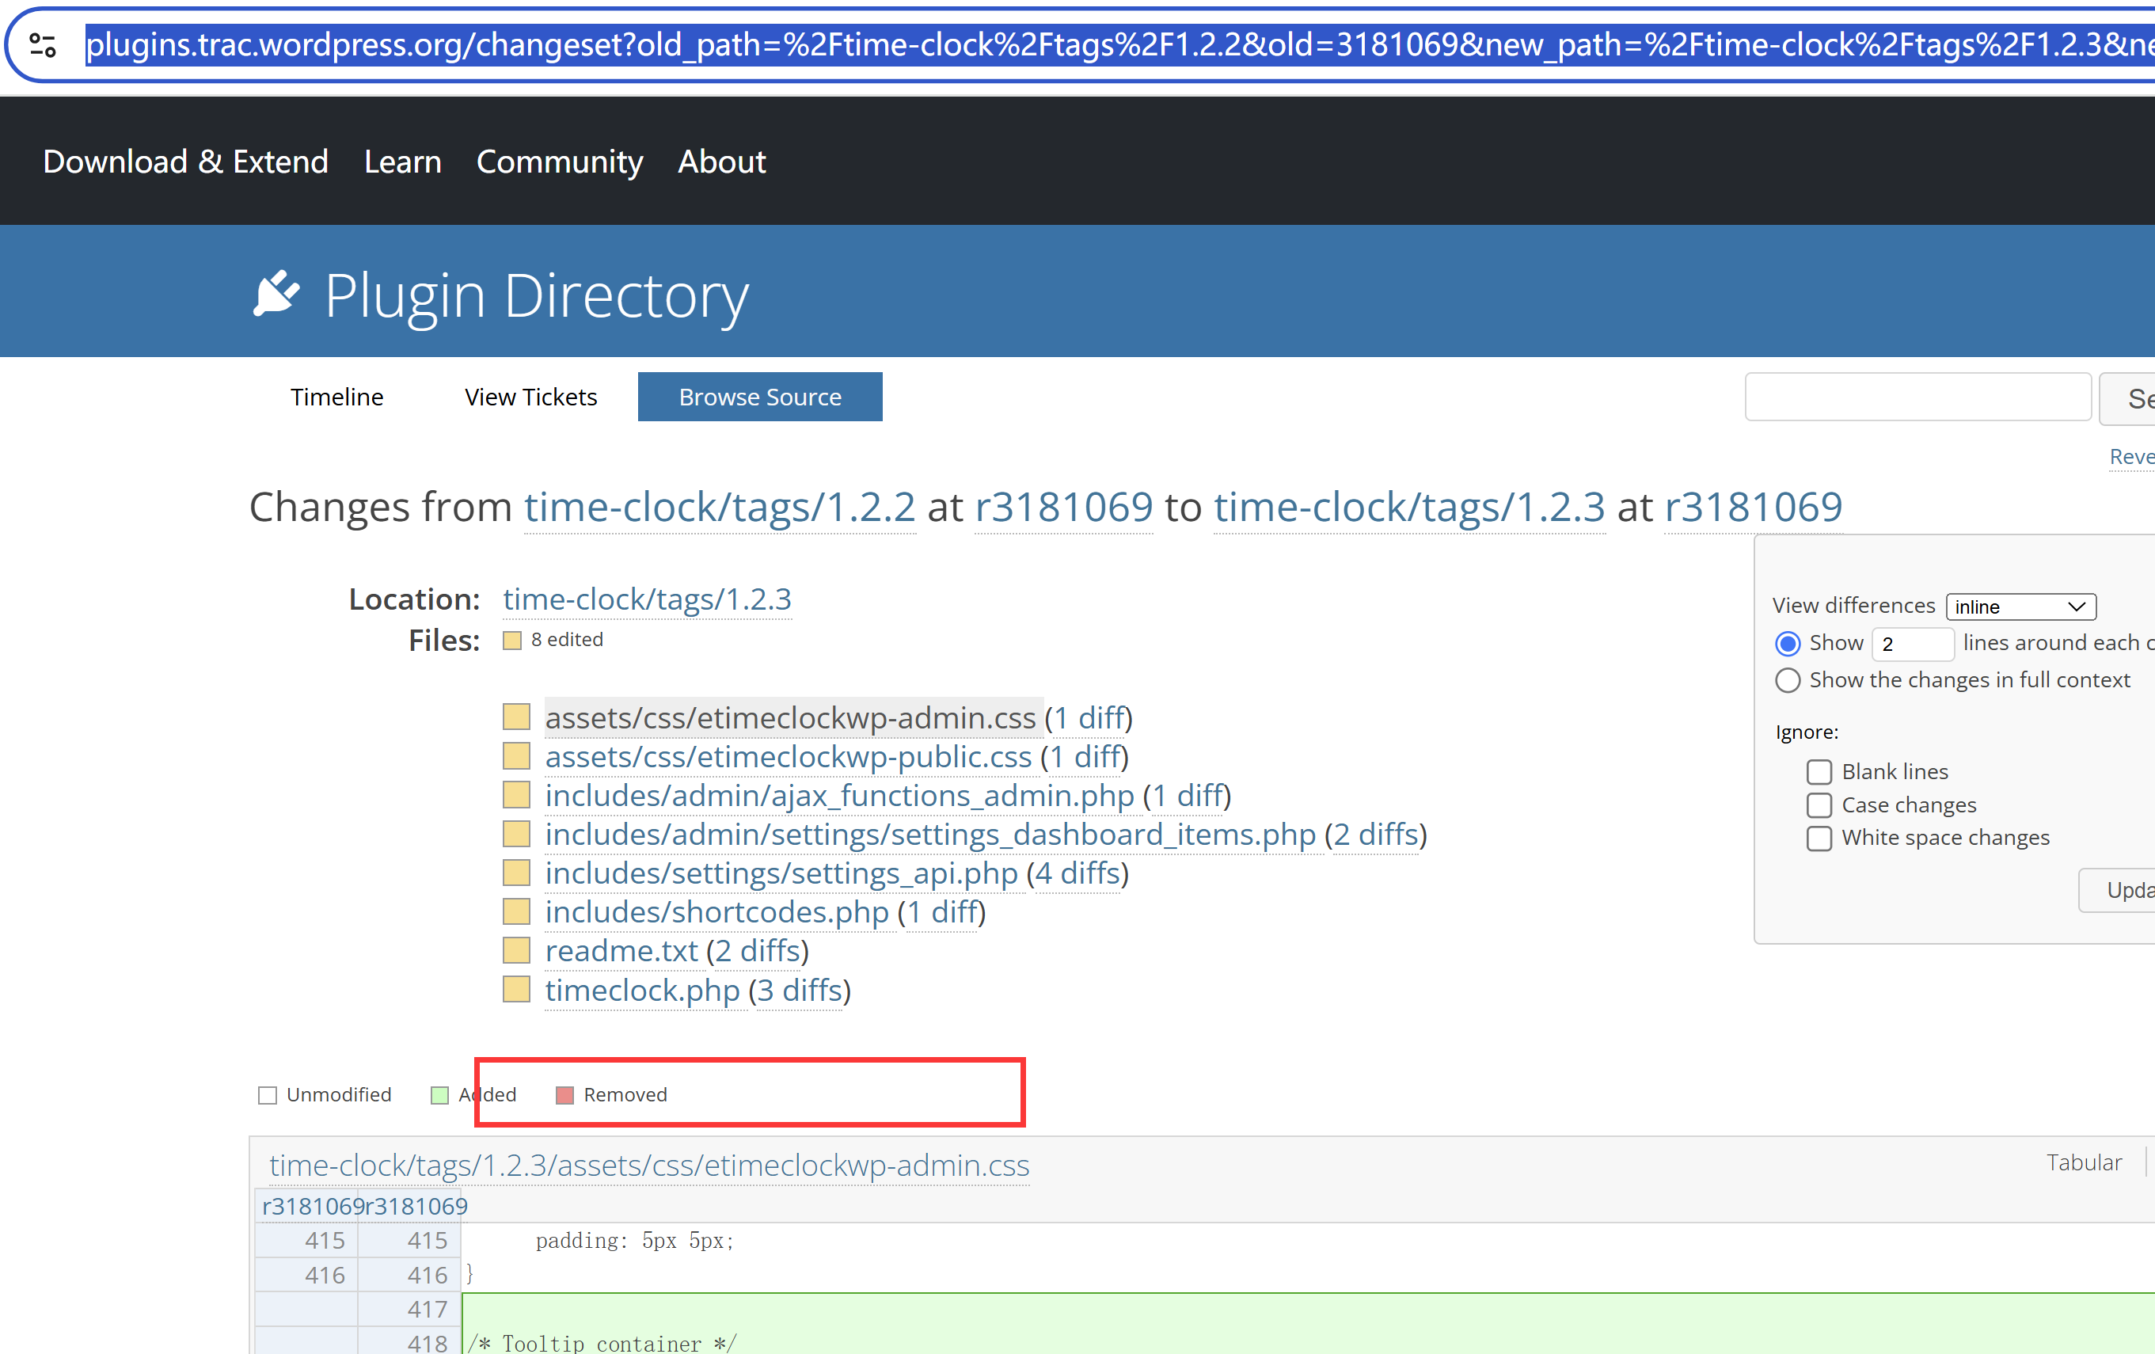Click yellow edited icon beside includes/shortcodes.php

tap(516, 911)
